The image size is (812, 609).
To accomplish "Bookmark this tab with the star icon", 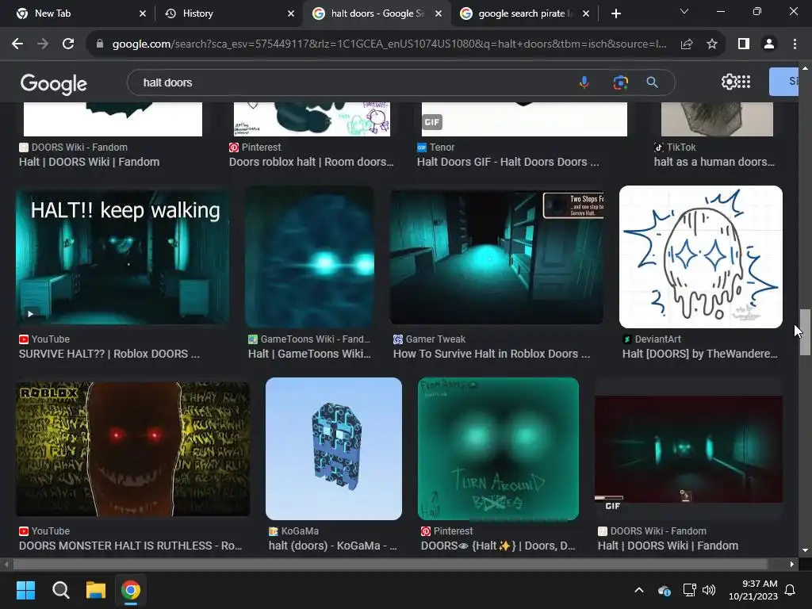I will (x=712, y=44).
